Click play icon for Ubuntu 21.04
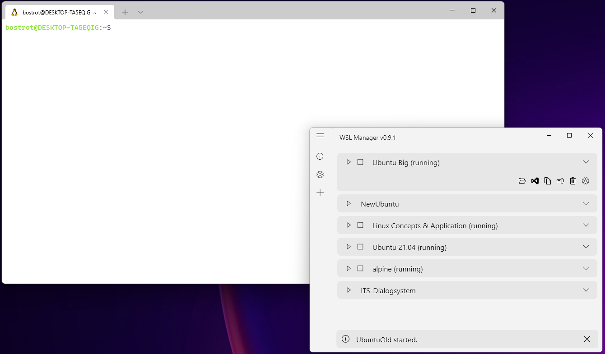 pyautogui.click(x=349, y=247)
